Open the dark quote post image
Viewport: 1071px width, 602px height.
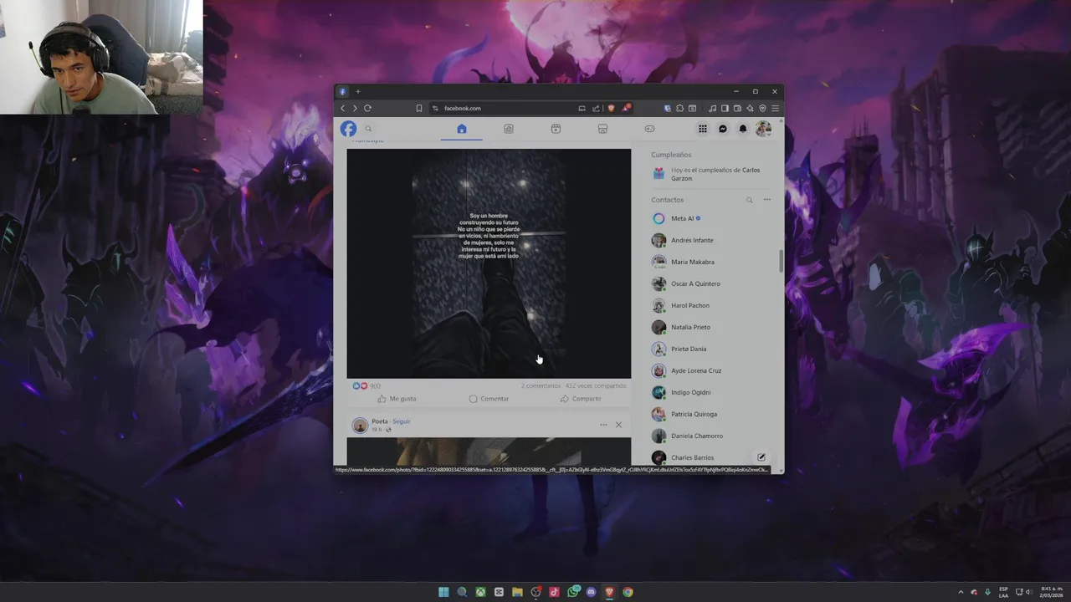(489, 263)
